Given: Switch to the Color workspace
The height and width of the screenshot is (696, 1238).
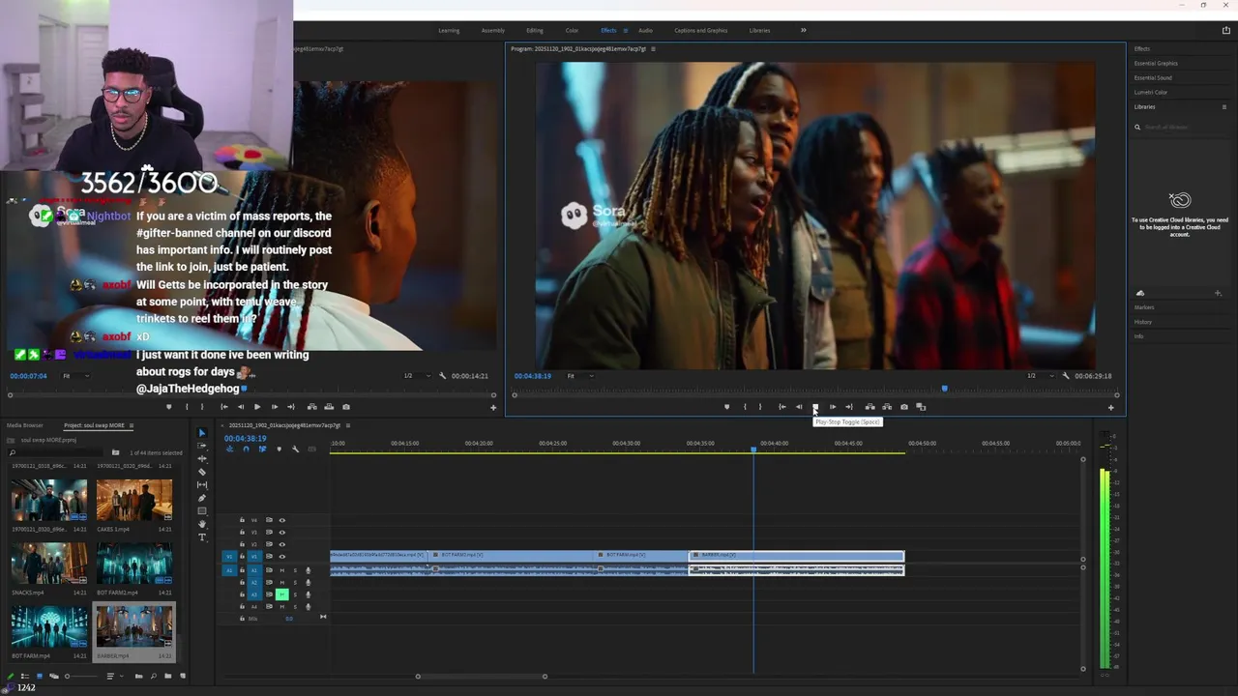Looking at the screenshot, I should [x=572, y=30].
